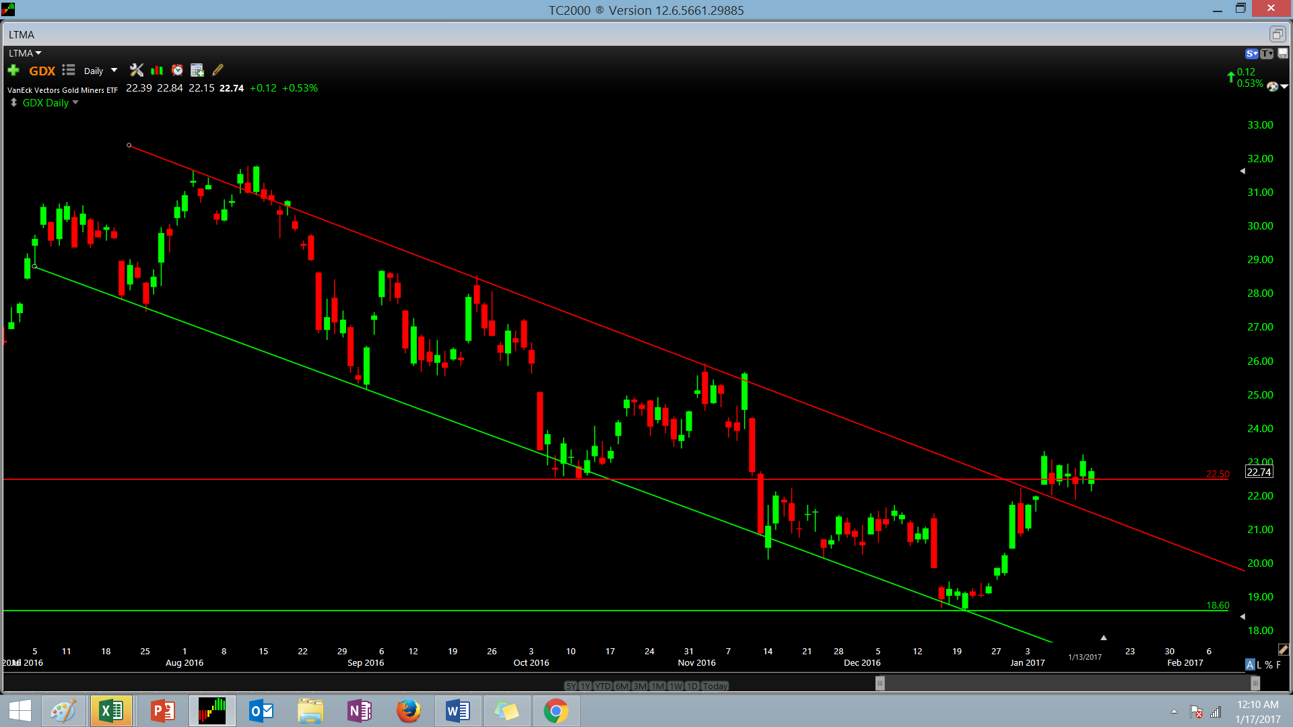This screenshot has height=727, width=1293.
Task: Toggle percent scale % button
Action: [x=1269, y=664]
